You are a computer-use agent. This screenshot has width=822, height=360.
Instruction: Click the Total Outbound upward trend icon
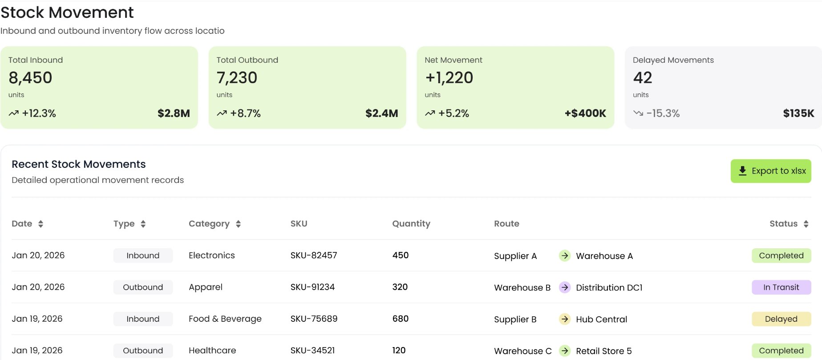(222, 113)
